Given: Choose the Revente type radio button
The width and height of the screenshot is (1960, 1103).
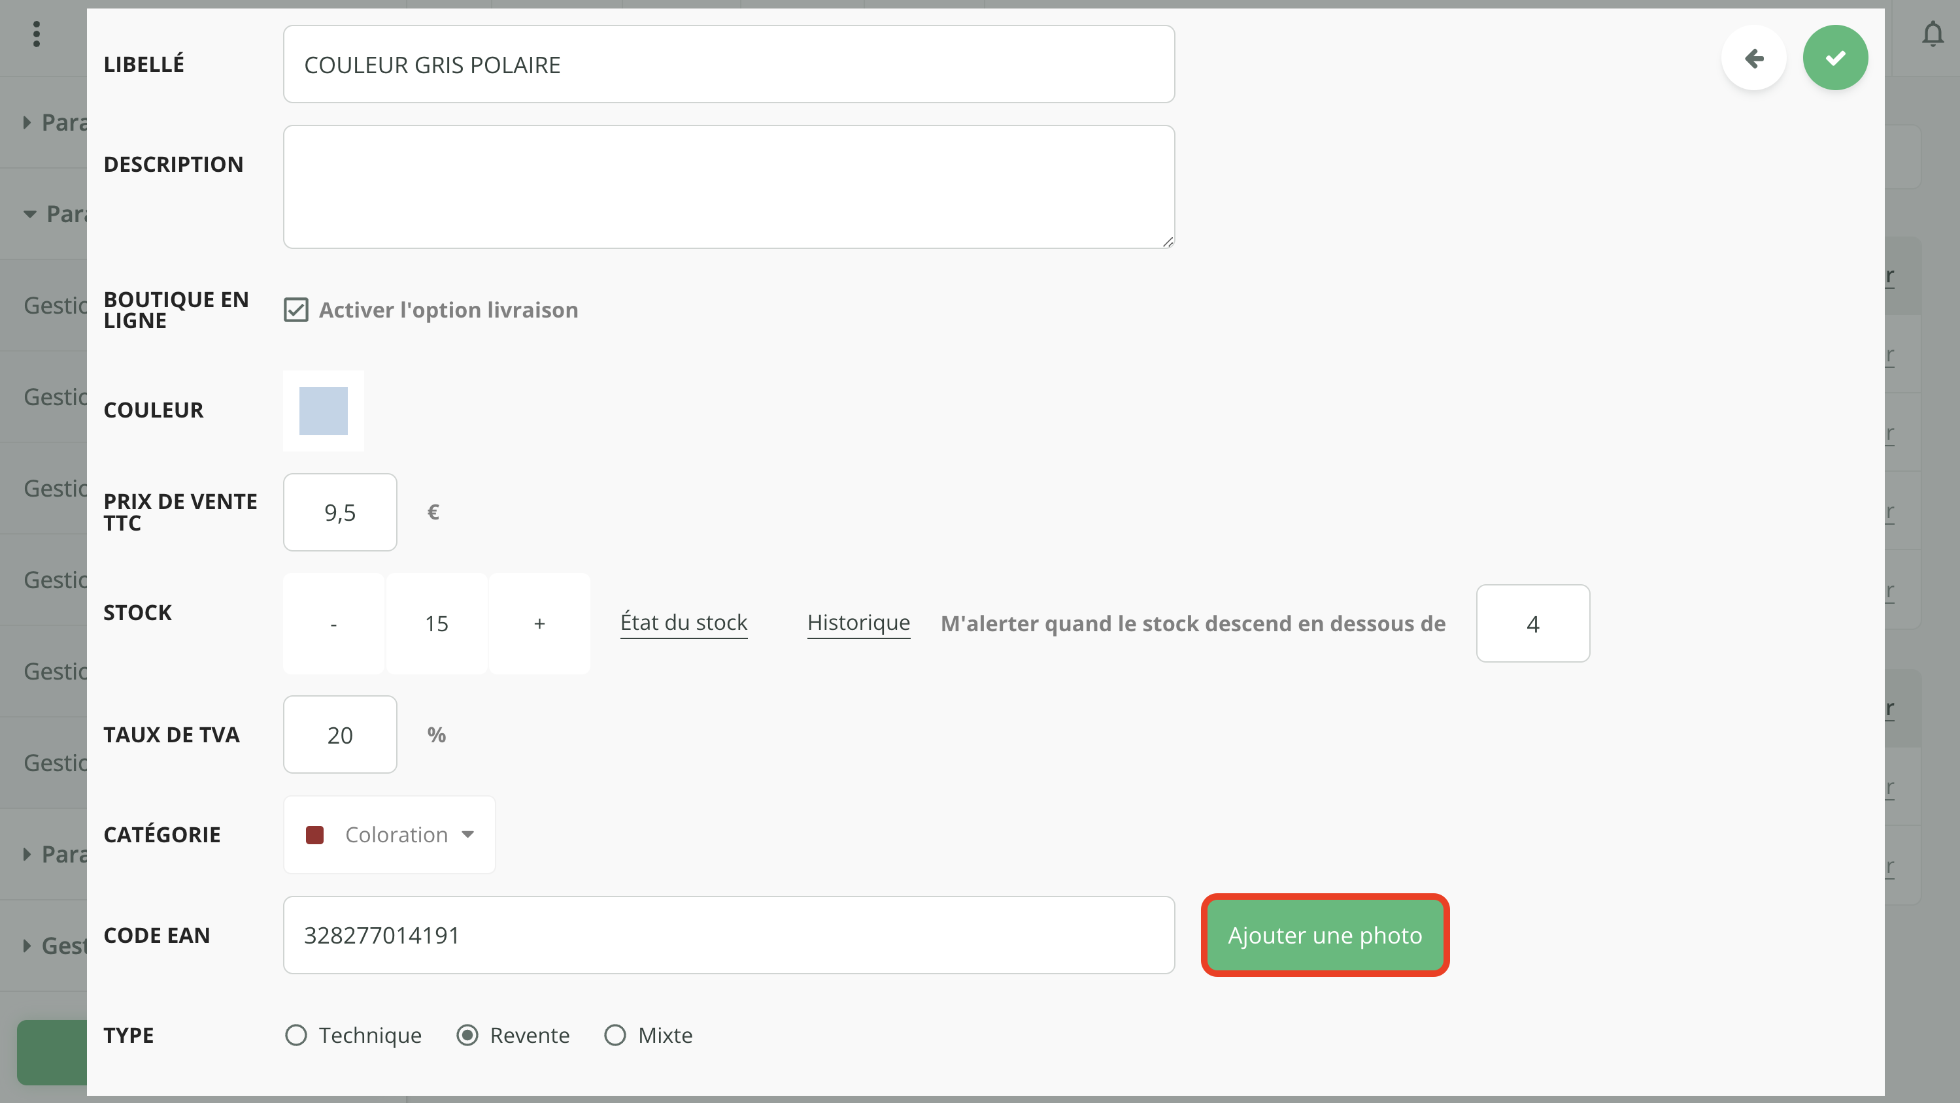Looking at the screenshot, I should pos(467,1035).
